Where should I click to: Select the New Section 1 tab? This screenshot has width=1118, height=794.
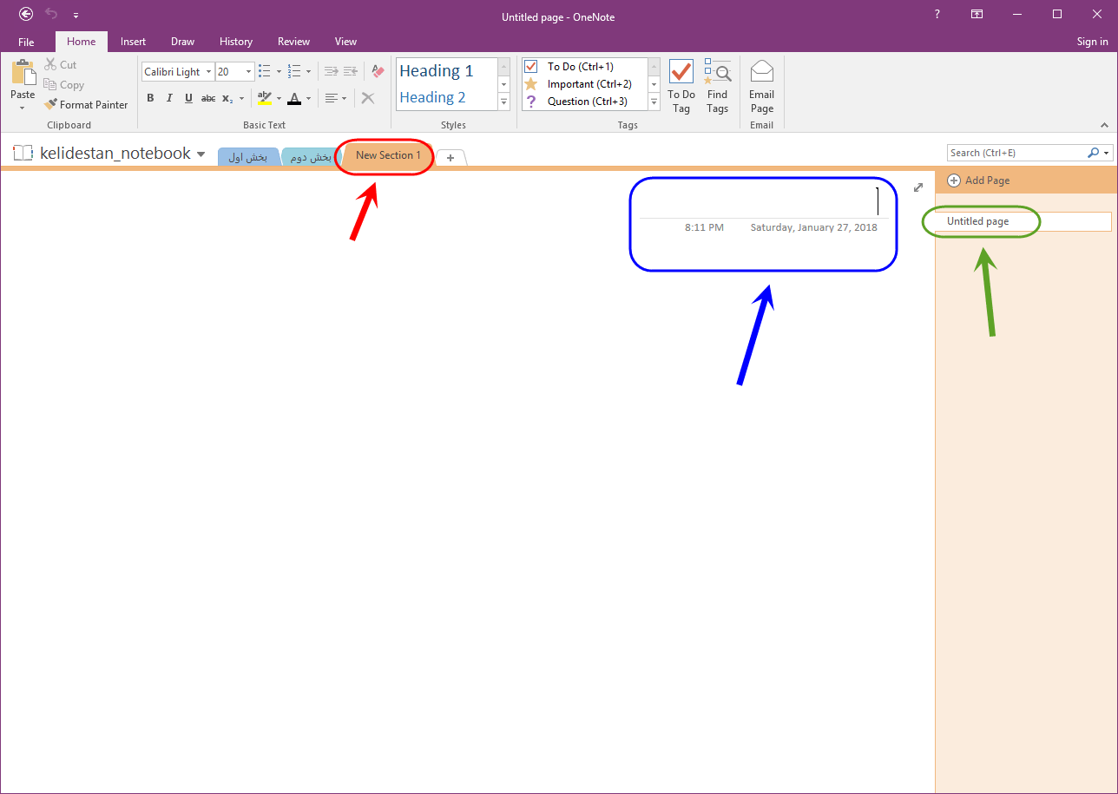388,155
